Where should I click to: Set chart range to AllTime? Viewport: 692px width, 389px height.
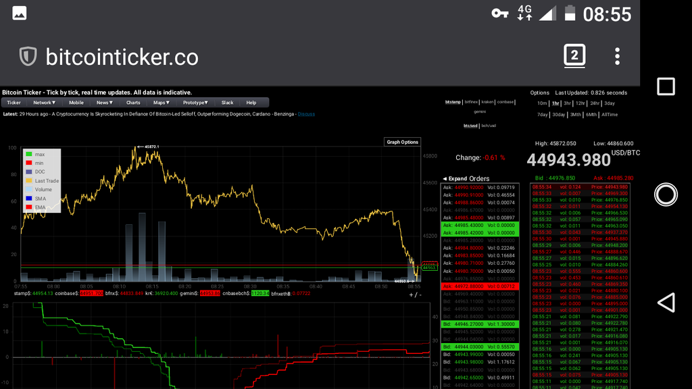[x=610, y=115]
